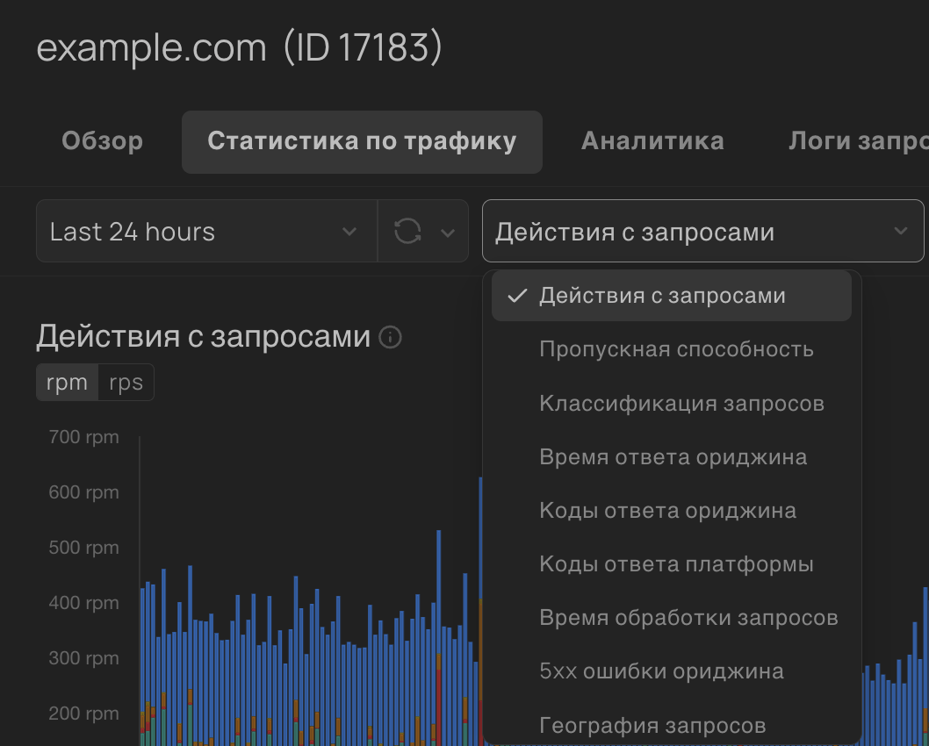The height and width of the screenshot is (746, 929).
Task: Open the Логи запросов tab
Action: pos(859,141)
